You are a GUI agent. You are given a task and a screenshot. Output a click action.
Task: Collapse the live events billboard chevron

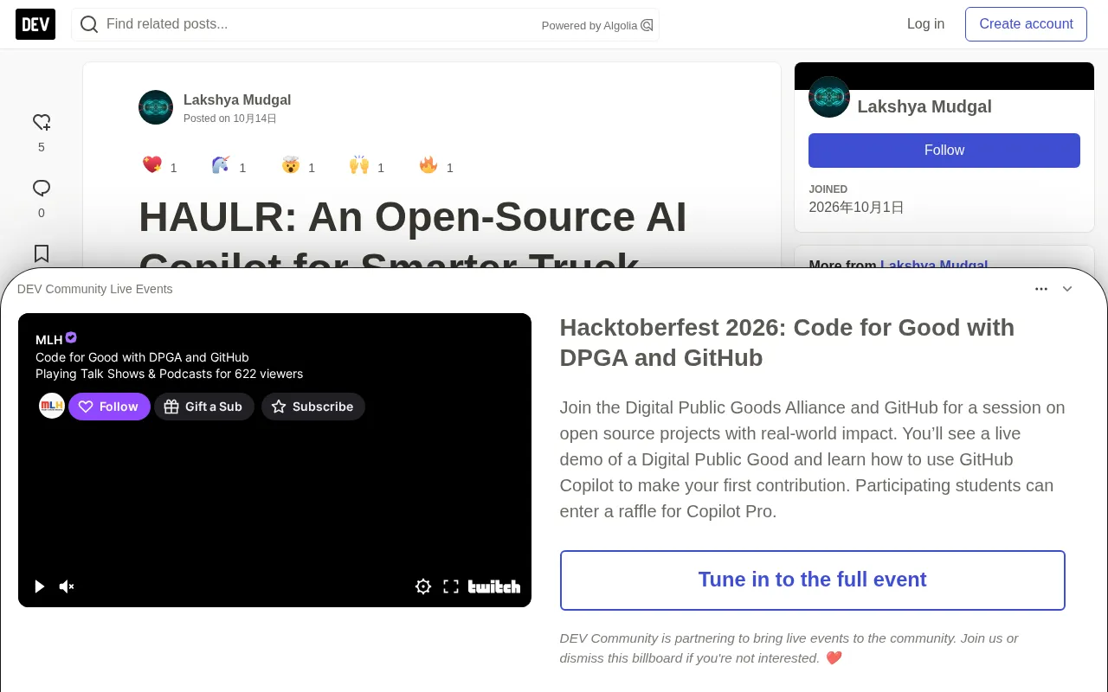1067,289
